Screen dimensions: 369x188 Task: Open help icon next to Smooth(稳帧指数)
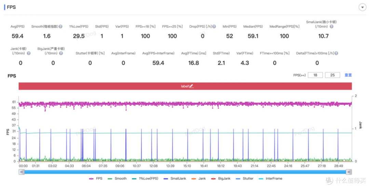click(x=60, y=27)
